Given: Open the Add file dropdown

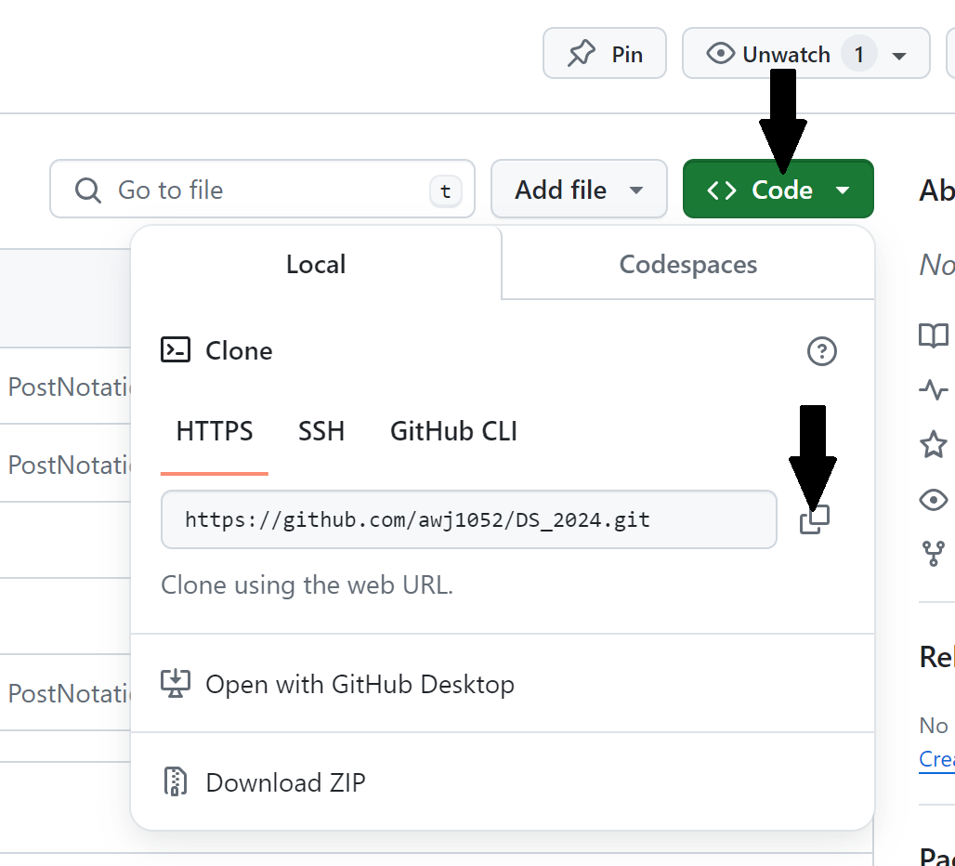Looking at the screenshot, I should point(579,190).
